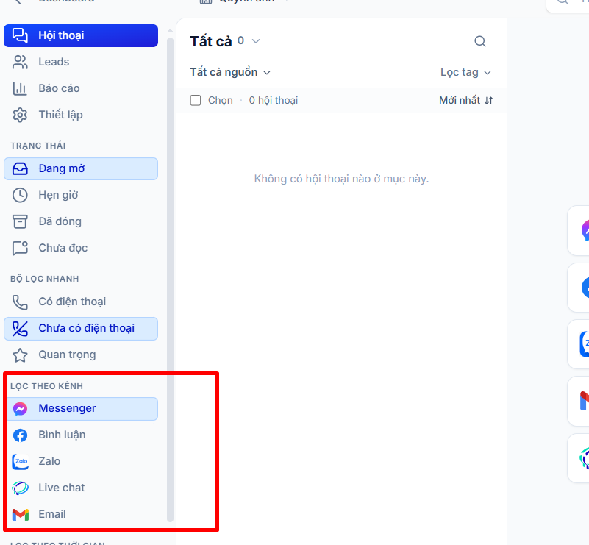Click the Zalo channel icon in sidebar
Image resolution: width=589 pixels, height=545 pixels.
coord(21,462)
